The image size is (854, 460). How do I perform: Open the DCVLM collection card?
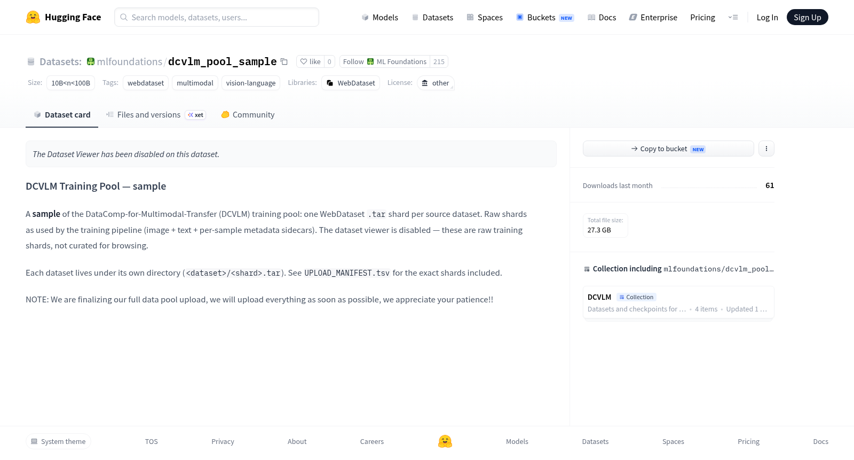coord(678,302)
